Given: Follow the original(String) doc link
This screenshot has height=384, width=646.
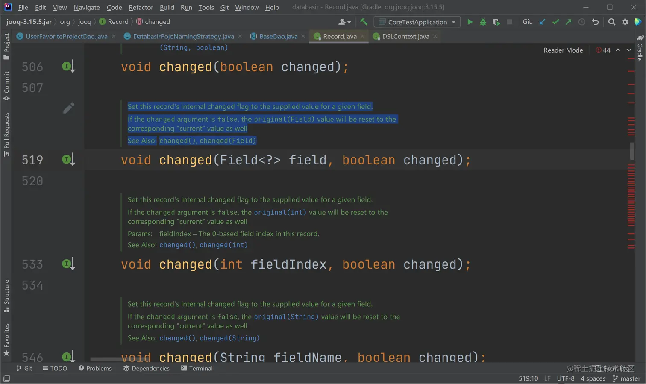Looking at the screenshot, I should [286, 317].
